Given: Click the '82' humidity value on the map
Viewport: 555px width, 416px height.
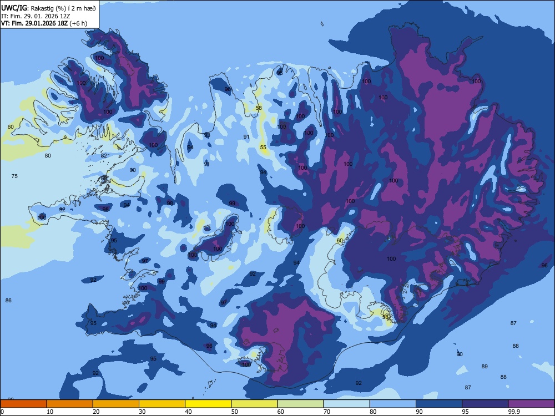Looking at the screenshot, I should pyautogui.click(x=104, y=156).
